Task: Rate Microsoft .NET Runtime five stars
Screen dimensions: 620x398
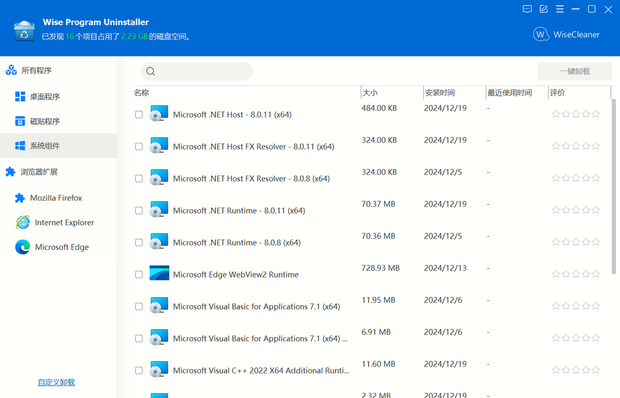Action: (x=595, y=210)
